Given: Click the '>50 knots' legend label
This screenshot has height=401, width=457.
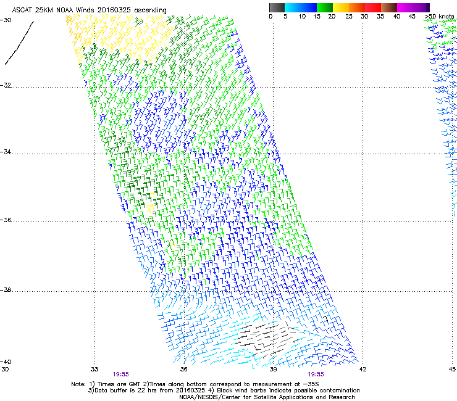Looking at the screenshot, I should click(439, 17).
